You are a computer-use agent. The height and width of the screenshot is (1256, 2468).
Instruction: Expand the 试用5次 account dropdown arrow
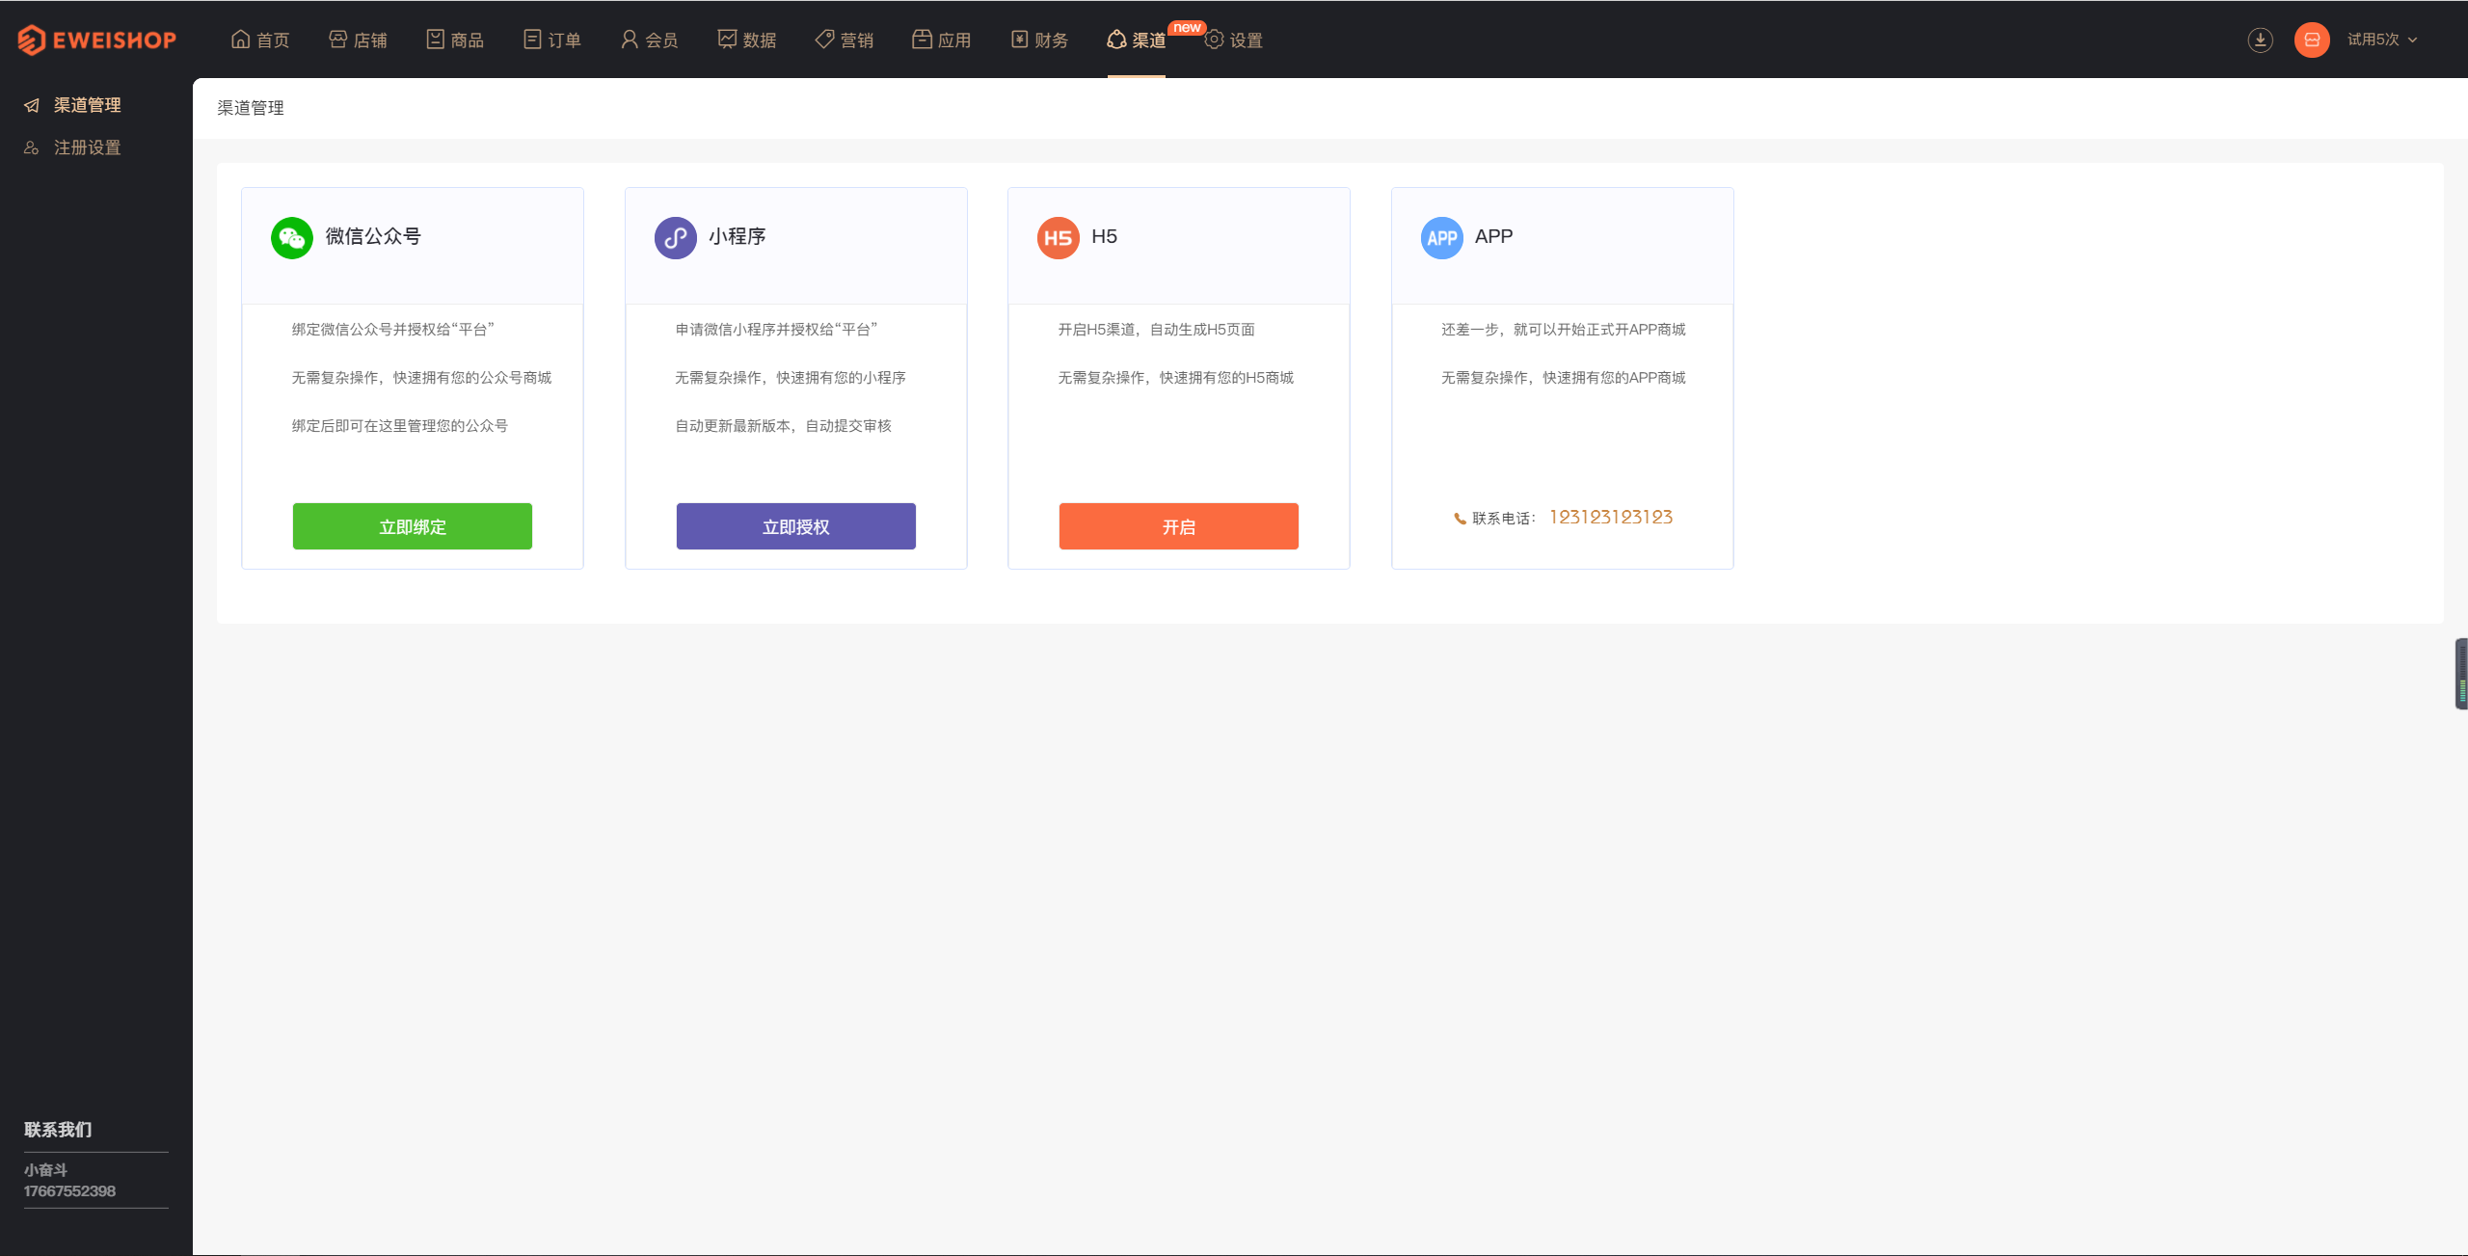[2413, 40]
